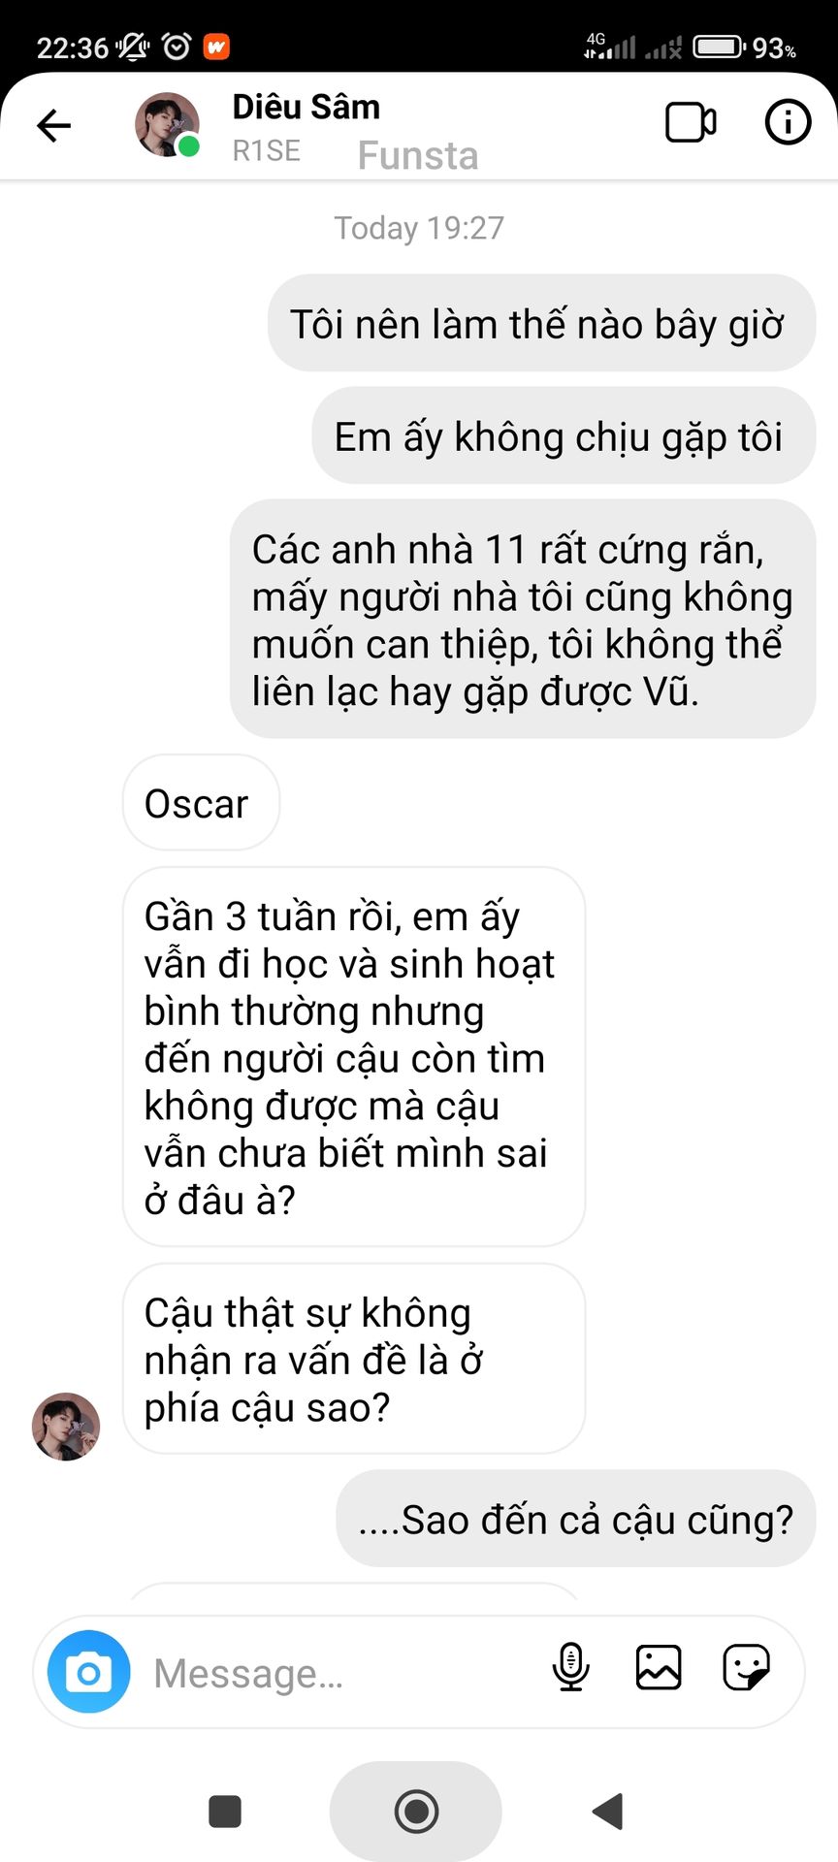Tap Android back triangle button

607,1811
